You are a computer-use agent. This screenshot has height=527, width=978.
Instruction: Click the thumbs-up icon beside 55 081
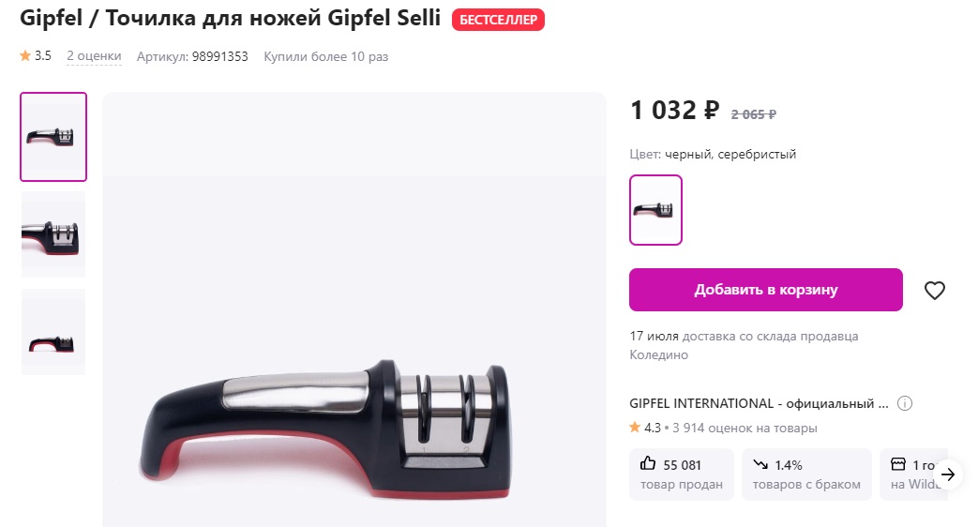[648, 463]
